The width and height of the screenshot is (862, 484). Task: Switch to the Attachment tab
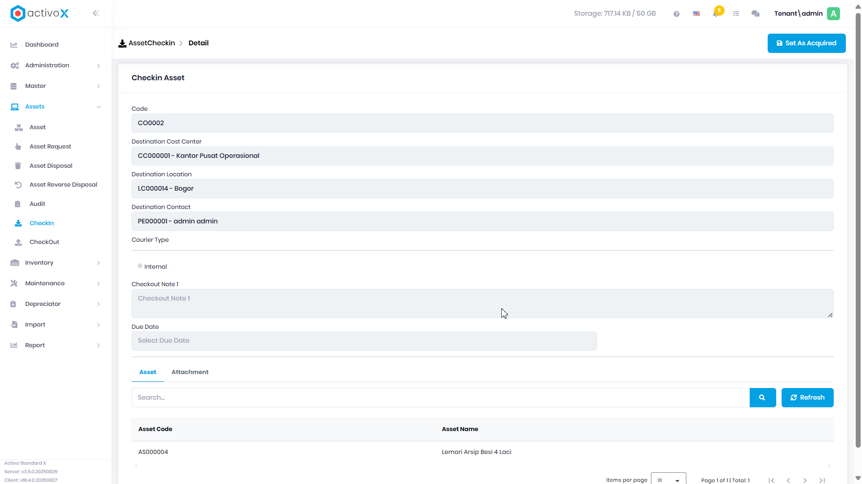click(x=190, y=372)
